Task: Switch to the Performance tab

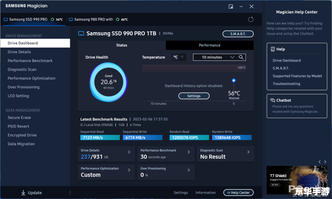Action: (x=210, y=45)
